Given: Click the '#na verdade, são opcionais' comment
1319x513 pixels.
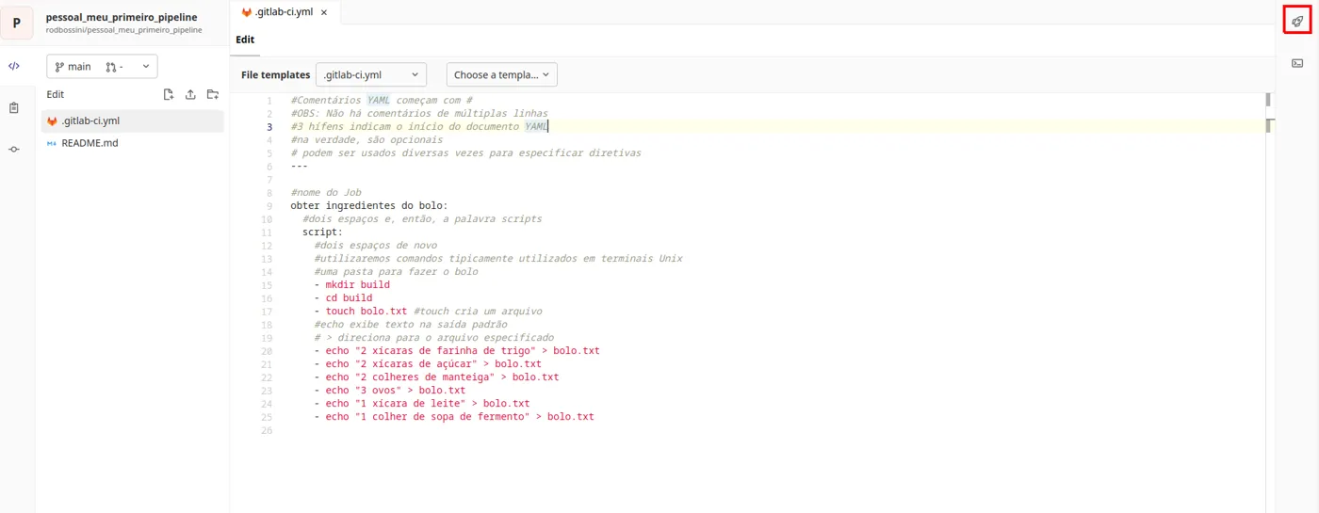Looking at the screenshot, I should tap(366, 139).
